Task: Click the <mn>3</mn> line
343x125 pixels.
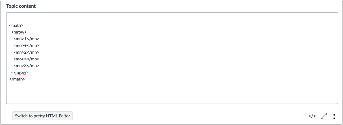Action: [x=26, y=66]
